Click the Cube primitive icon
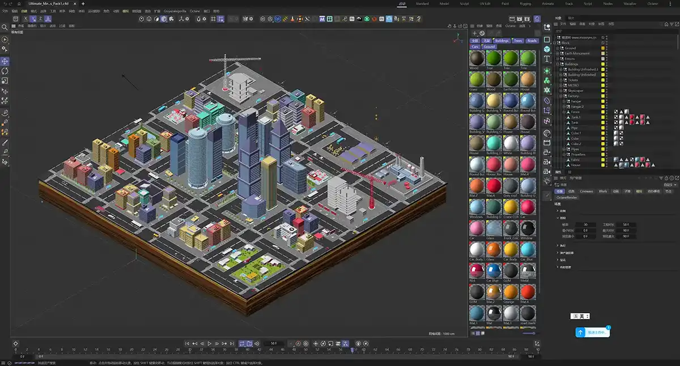This screenshot has height=366, width=680. point(547,49)
